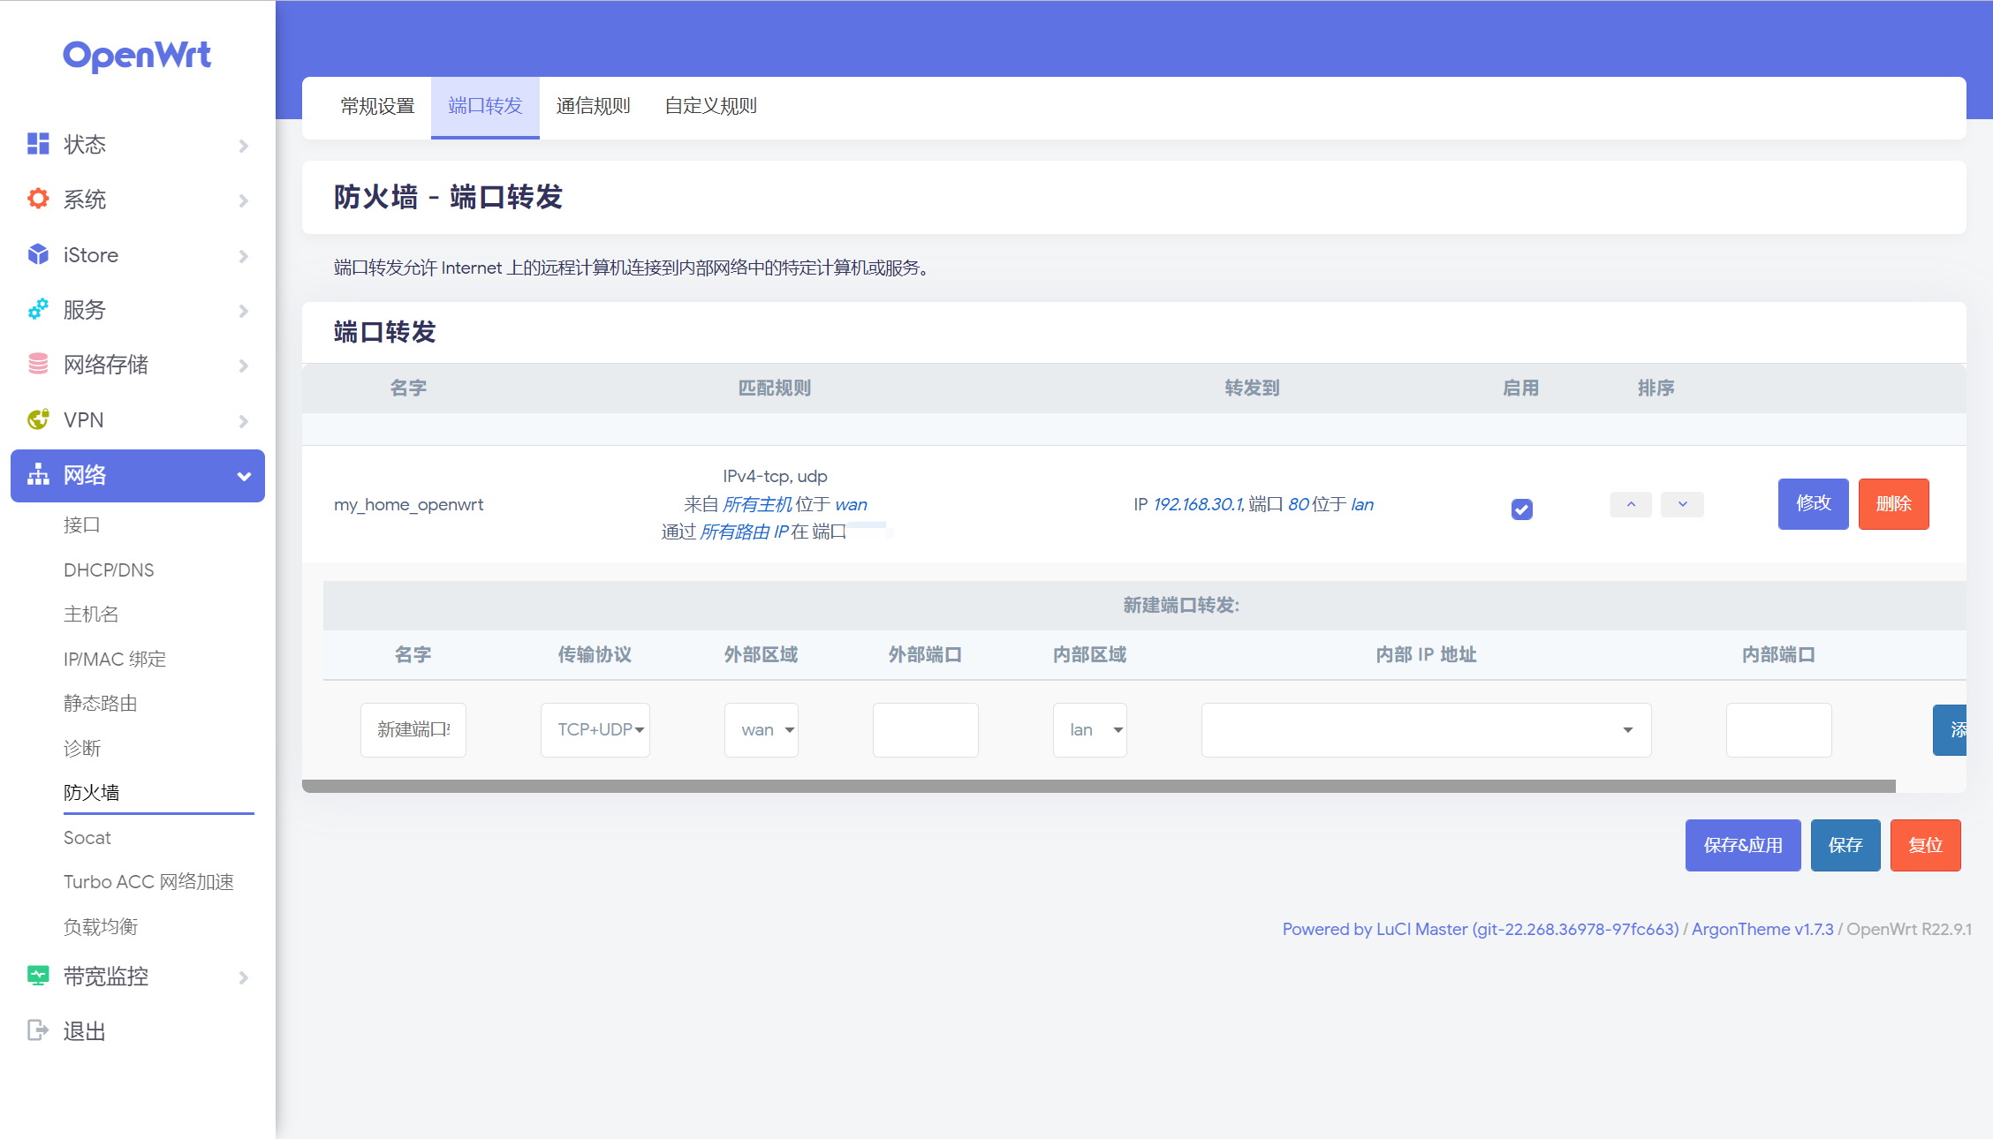The height and width of the screenshot is (1139, 1993).
Task: Click the 状态 status grid icon
Action: tap(38, 144)
